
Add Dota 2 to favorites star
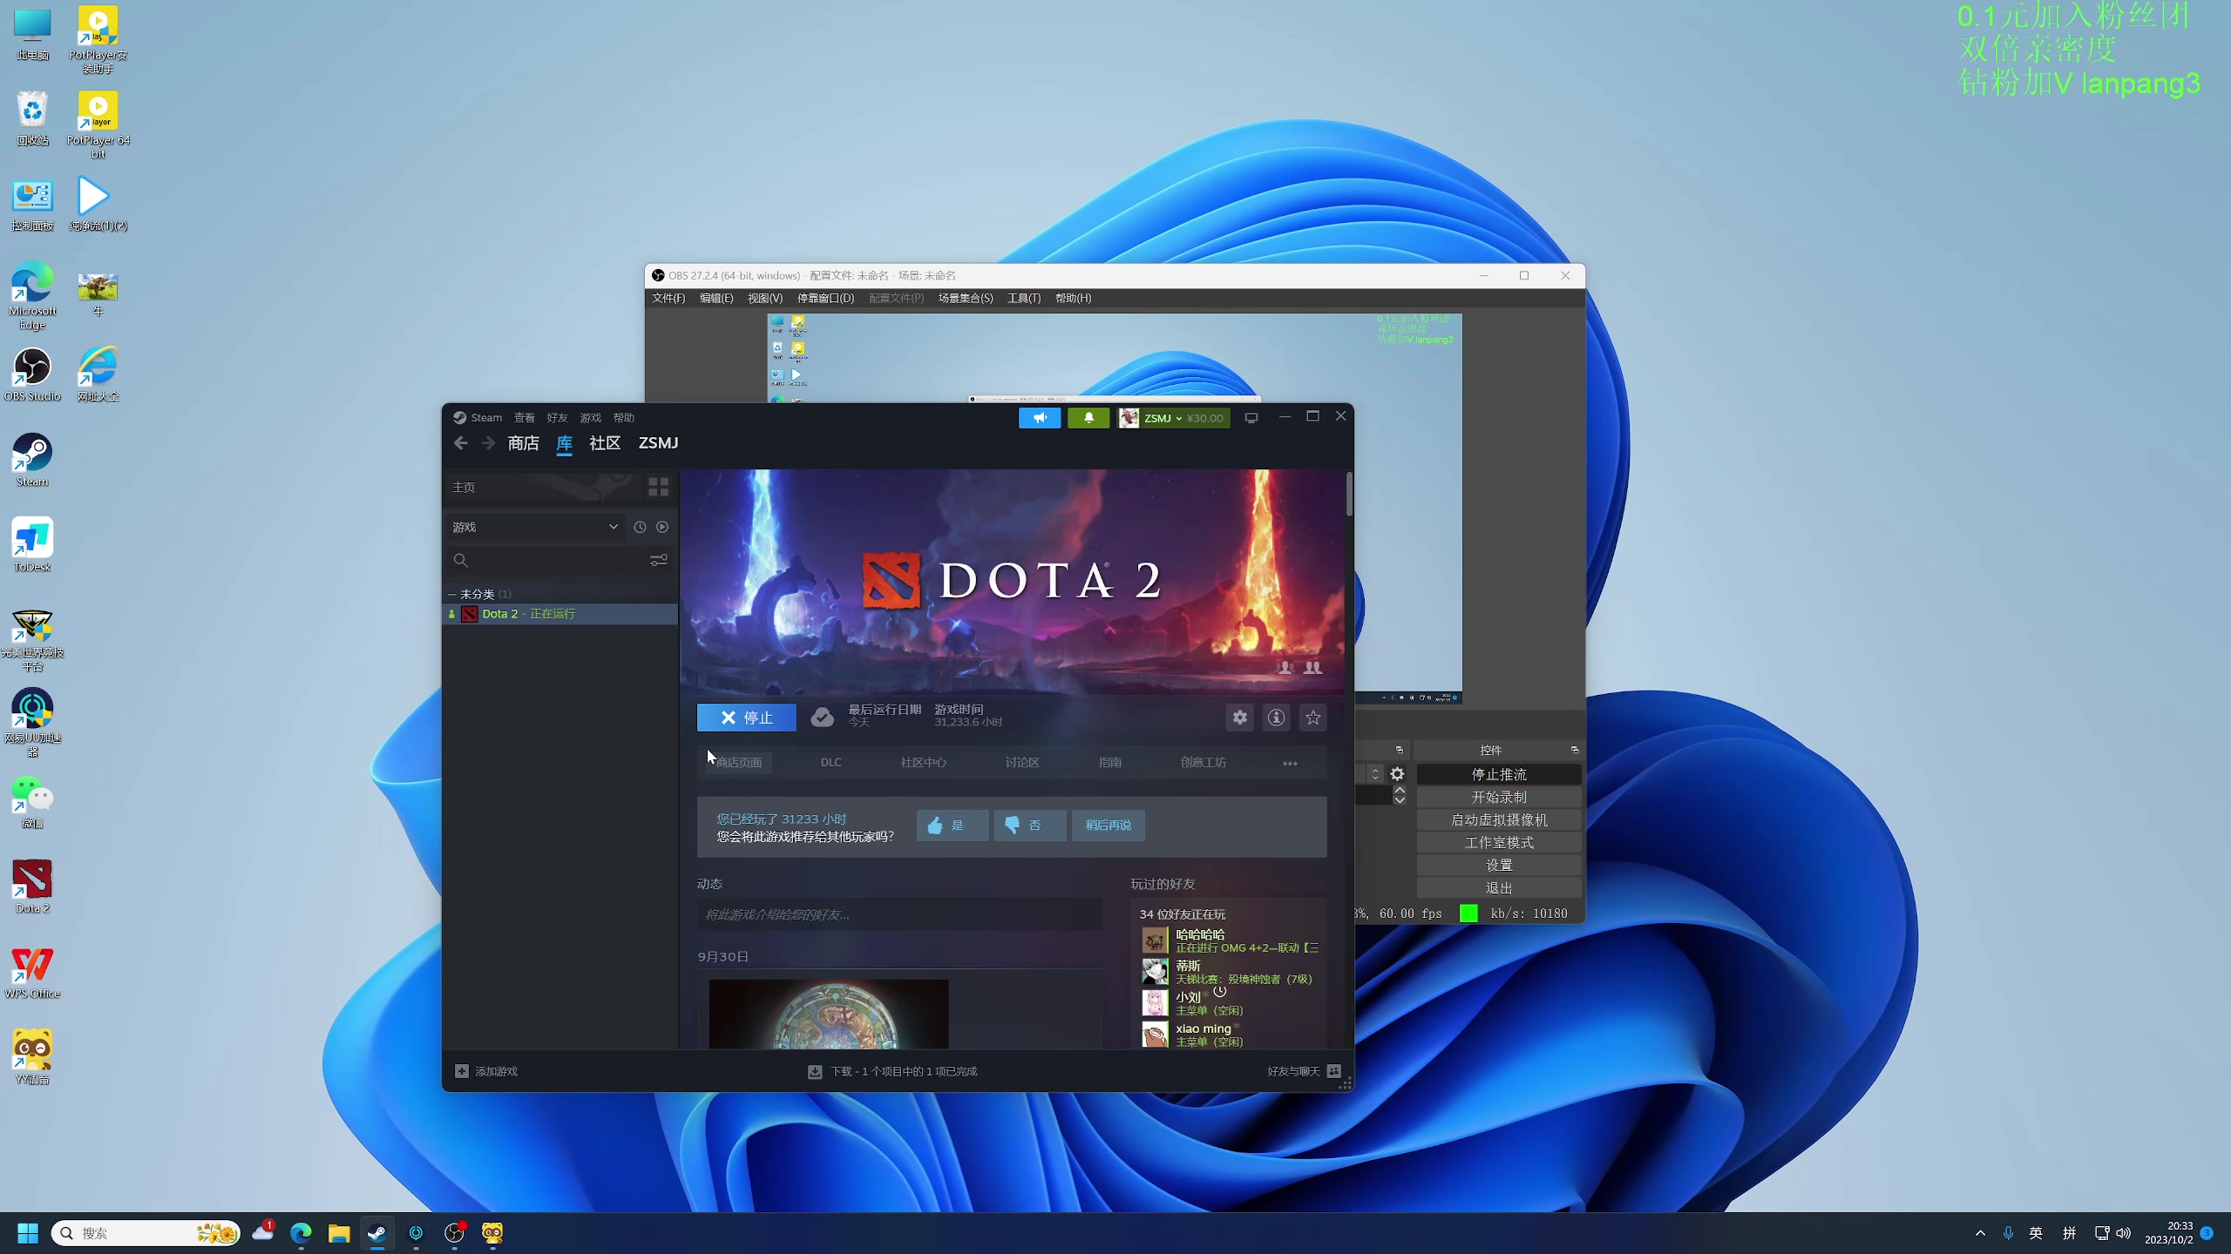tap(1312, 718)
